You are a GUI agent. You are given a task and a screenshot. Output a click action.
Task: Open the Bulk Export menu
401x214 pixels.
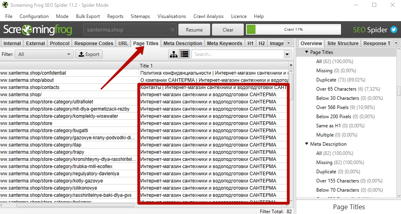click(88, 16)
